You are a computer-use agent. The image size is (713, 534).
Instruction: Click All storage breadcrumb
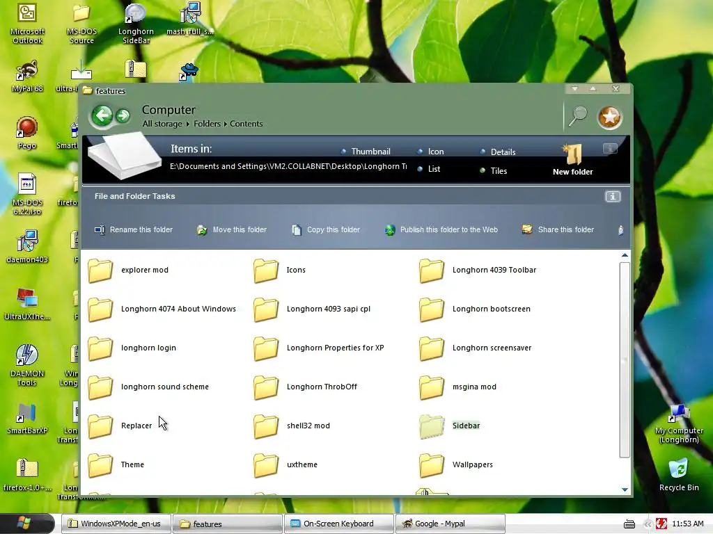click(x=162, y=124)
